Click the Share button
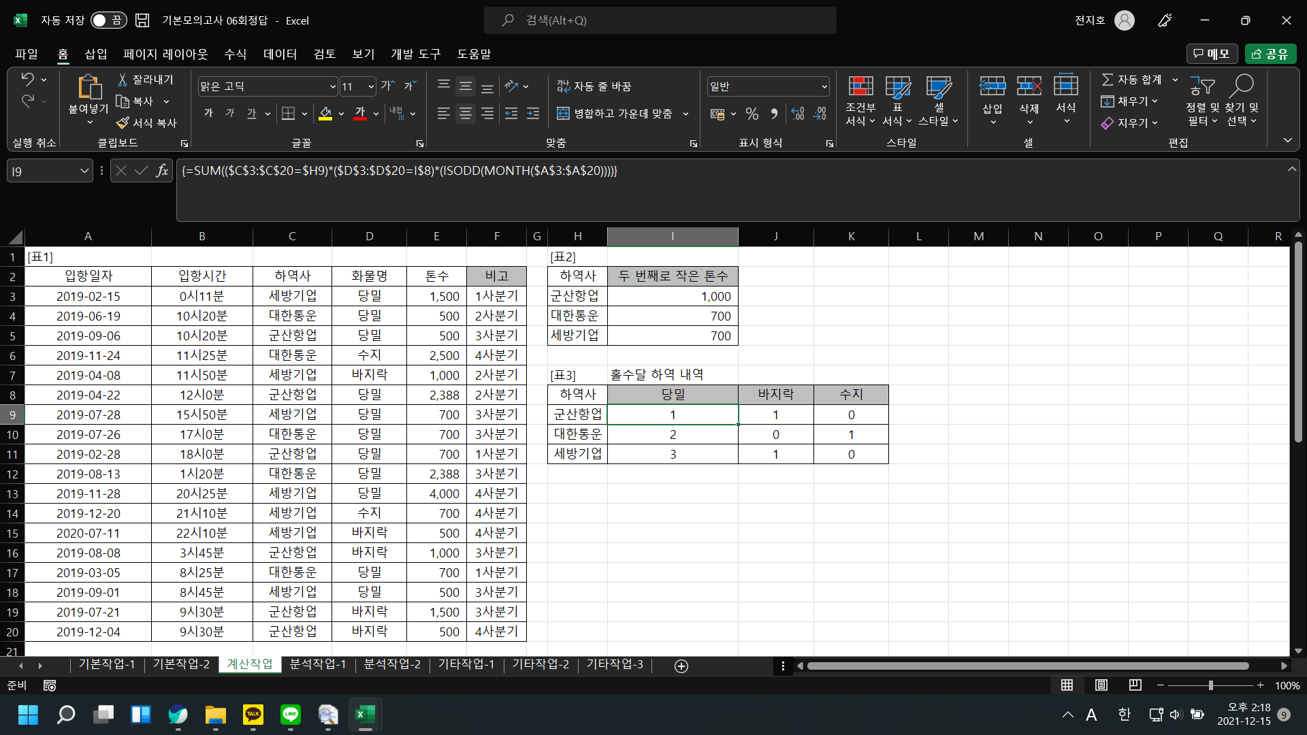Image resolution: width=1307 pixels, height=735 pixels. pos(1270,54)
